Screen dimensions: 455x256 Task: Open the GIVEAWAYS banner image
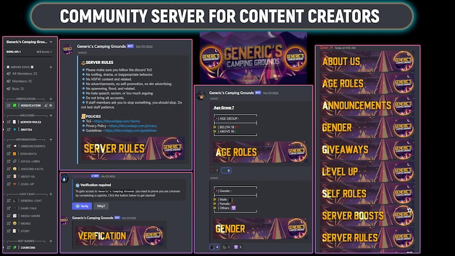[367, 149]
